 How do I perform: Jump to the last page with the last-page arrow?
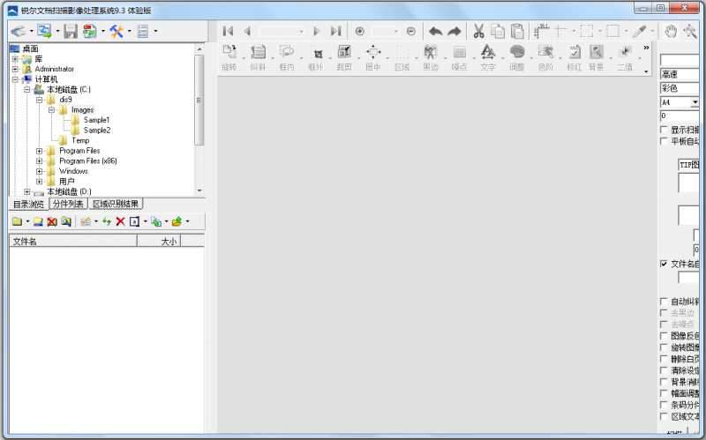tap(336, 31)
